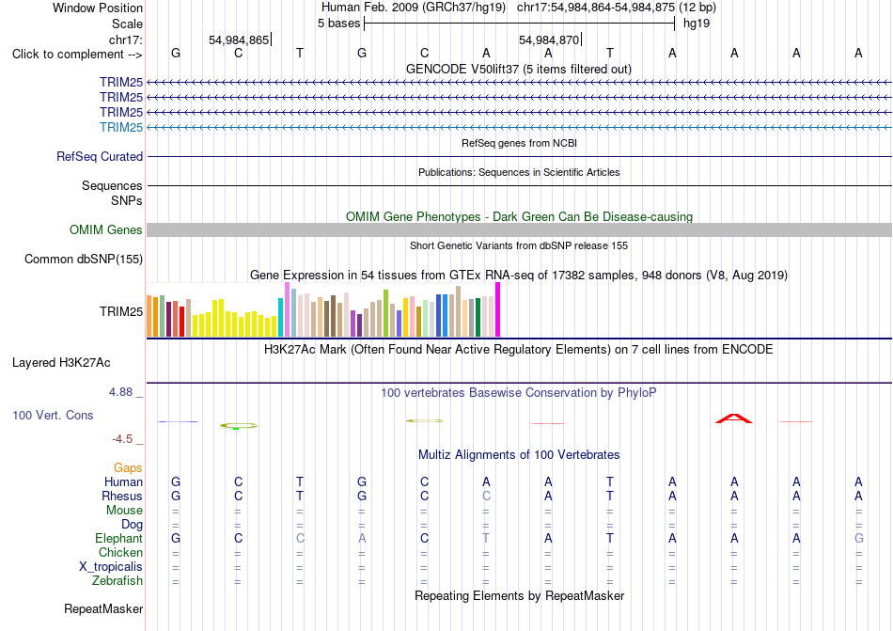The image size is (893, 631).
Task: Click the RefSeq Curated track label
Action: [x=99, y=157]
